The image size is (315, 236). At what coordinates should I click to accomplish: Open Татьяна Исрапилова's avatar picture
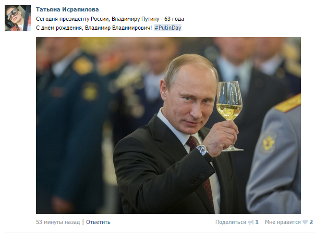click(18, 18)
